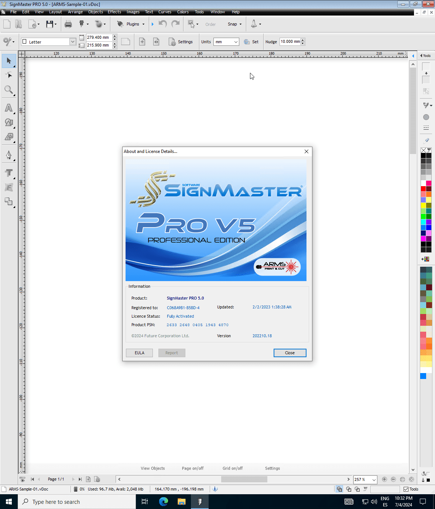
Task: Toggle the Tools checkbox in status bar
Action: 406,489
